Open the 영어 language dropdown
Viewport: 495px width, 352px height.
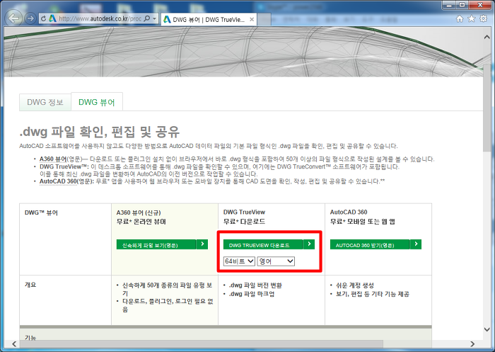tap(276, 261)
